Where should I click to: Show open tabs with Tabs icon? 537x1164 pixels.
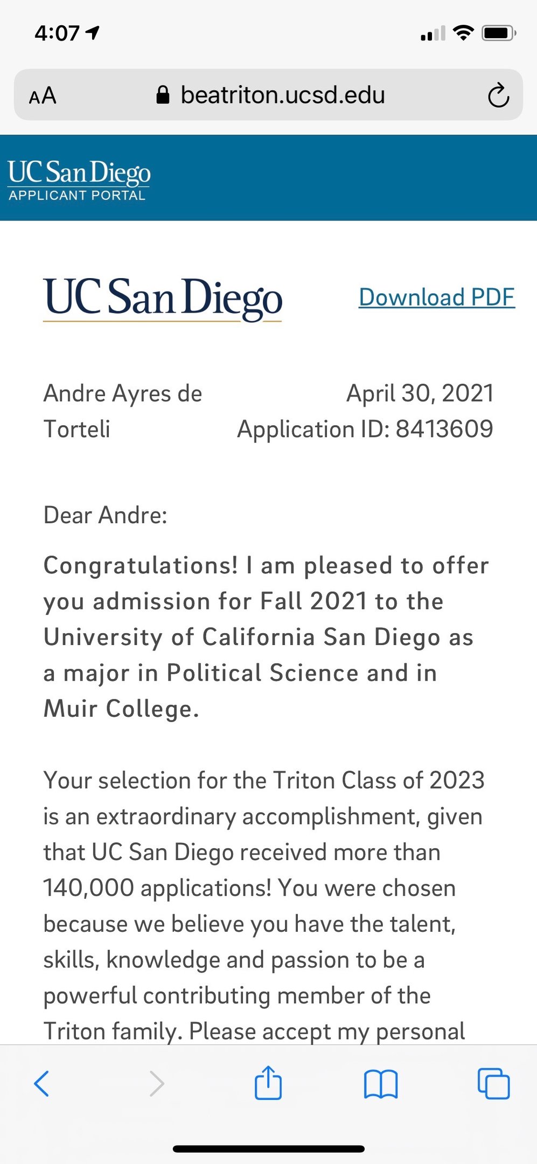[493, 1084]
